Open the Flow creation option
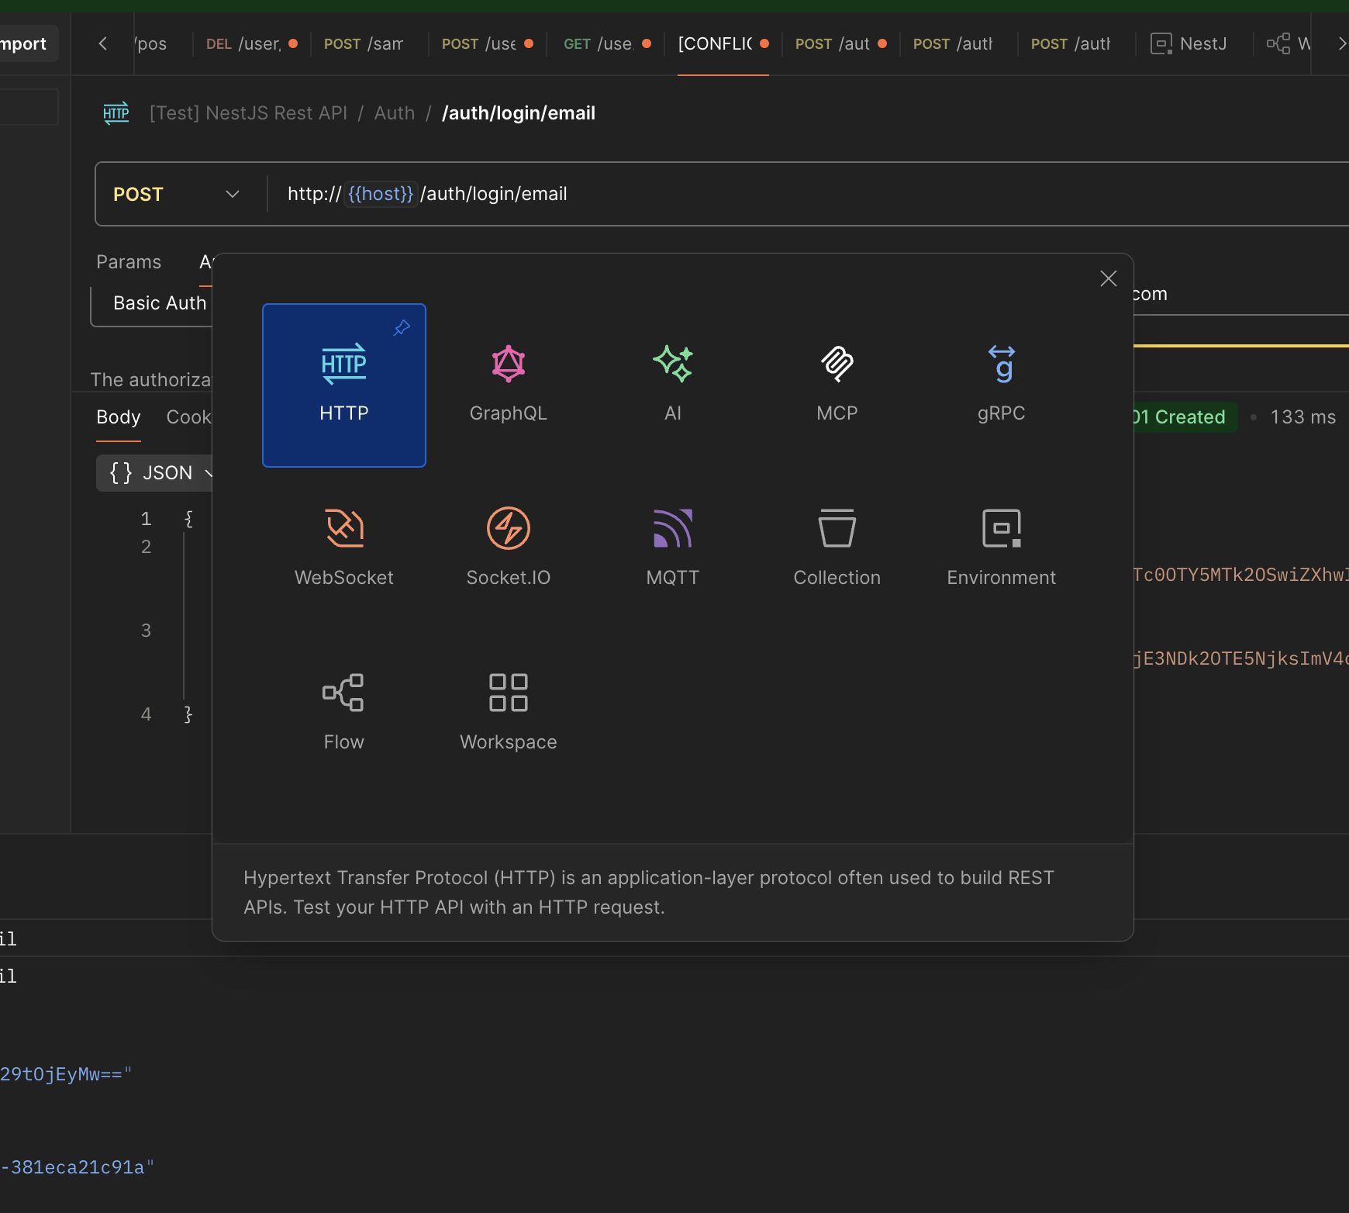Image resolution: width=1349 pixels, height=1213 pixels. (344, 714)
